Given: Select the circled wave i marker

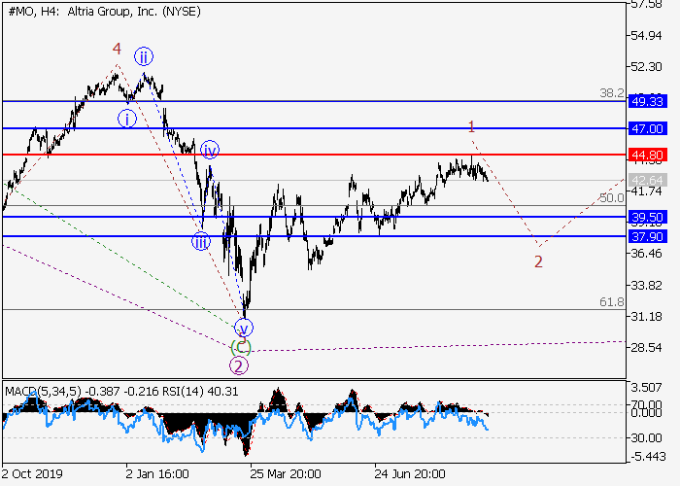Looking at the screenshot, I should [x=127, y=119].
